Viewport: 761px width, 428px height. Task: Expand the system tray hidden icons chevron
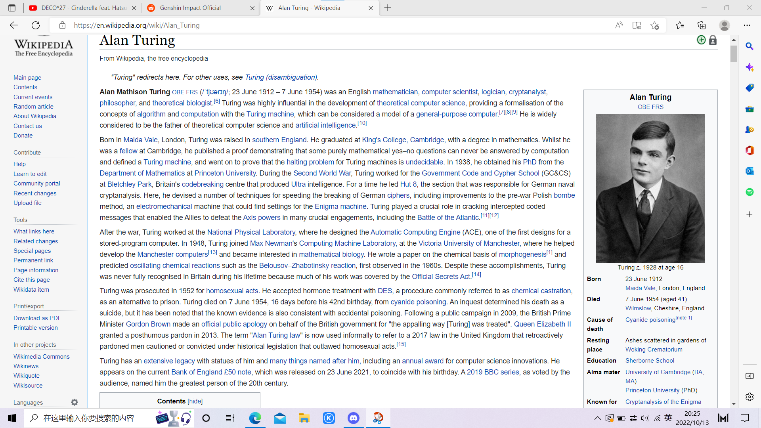597,418
